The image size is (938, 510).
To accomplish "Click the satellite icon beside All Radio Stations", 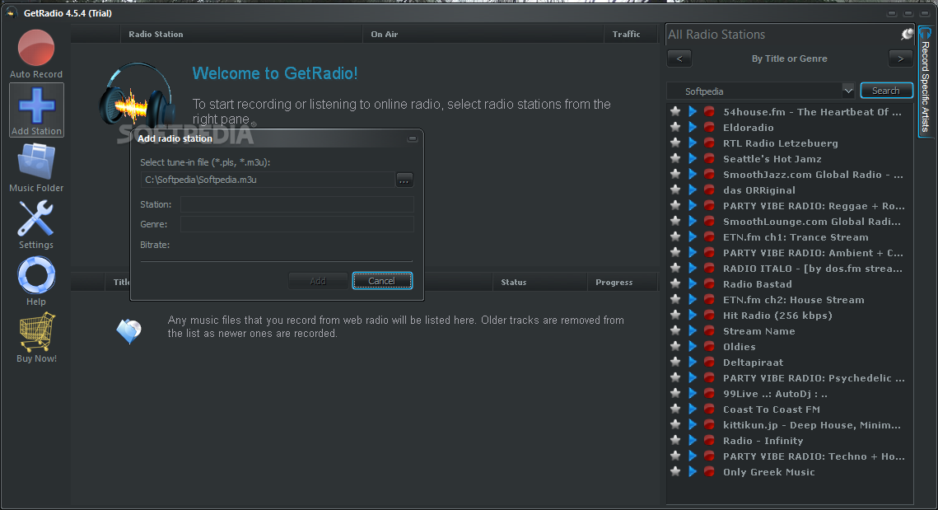I will [x=907, y=34].
